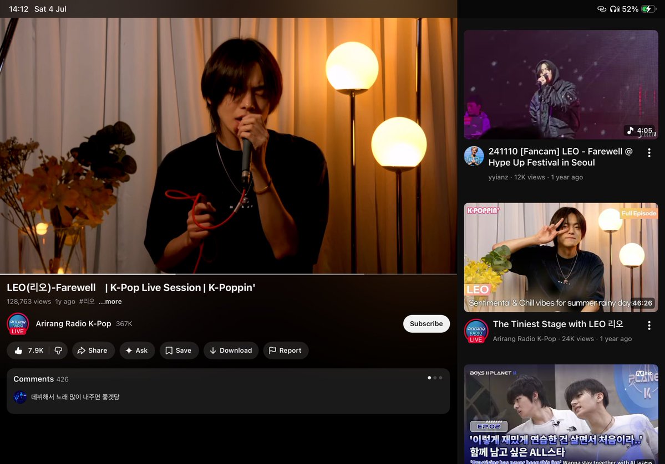
Task: Tap the comment panel page dots
Action: tap(435, 378)
